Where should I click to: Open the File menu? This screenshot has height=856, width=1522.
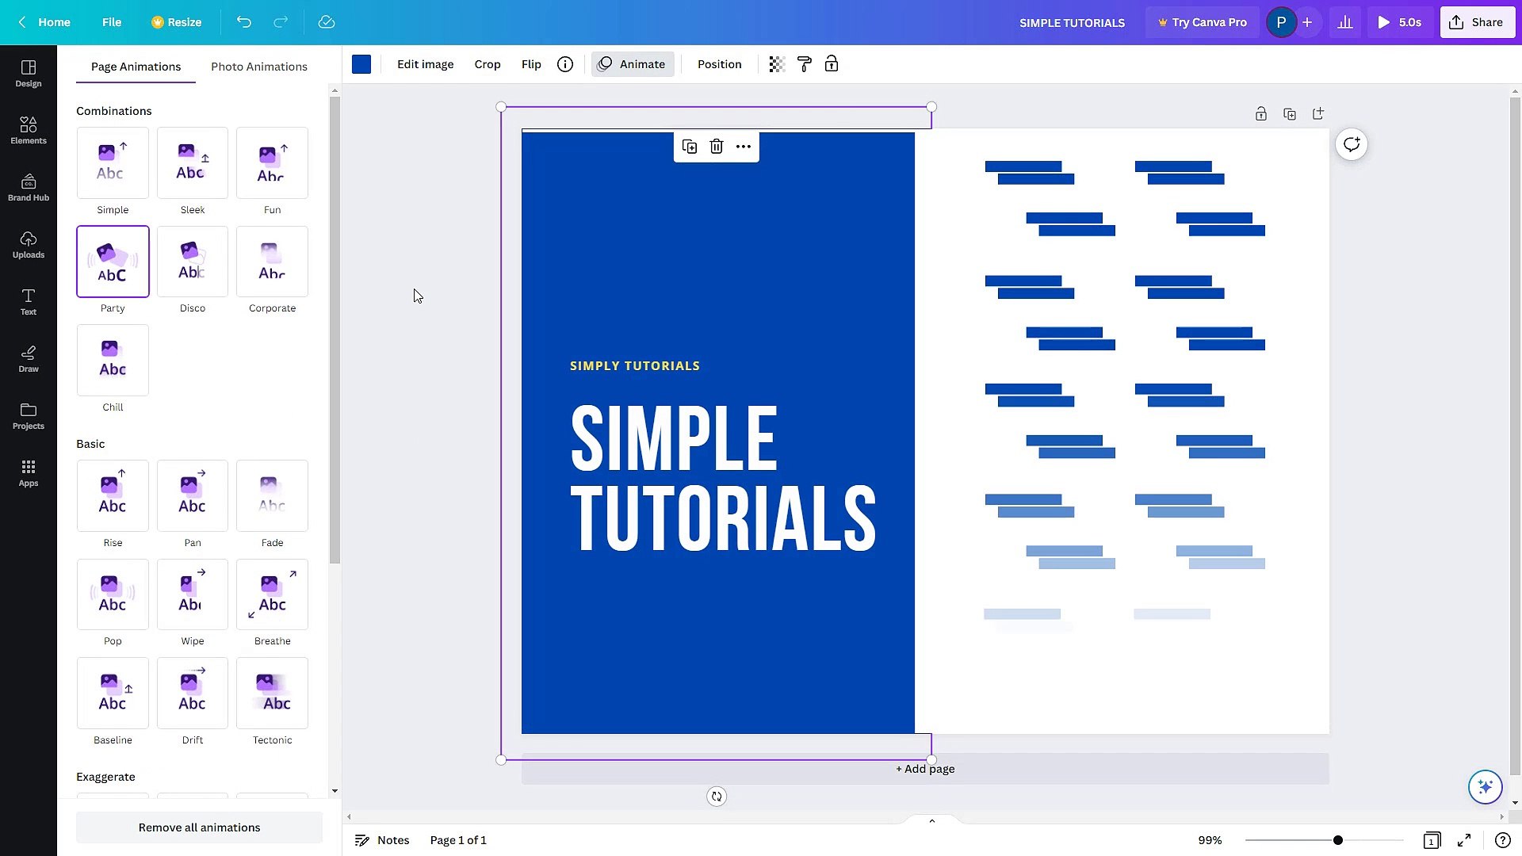click(112, 22)
